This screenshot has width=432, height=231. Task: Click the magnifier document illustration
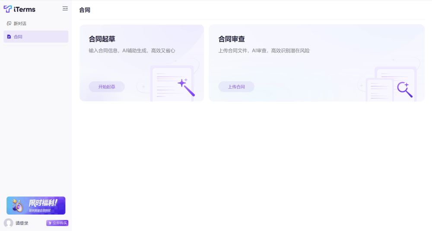click(391, 84)
